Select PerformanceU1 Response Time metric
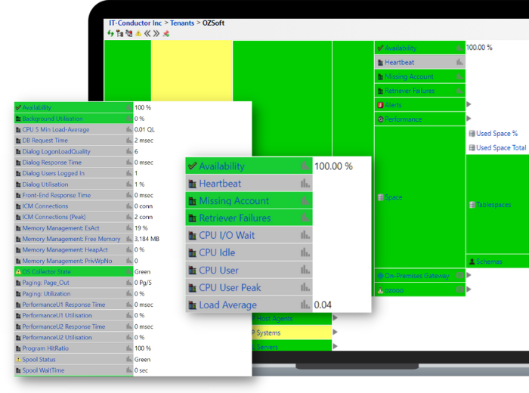529x393 pixels. click(73, 305)
